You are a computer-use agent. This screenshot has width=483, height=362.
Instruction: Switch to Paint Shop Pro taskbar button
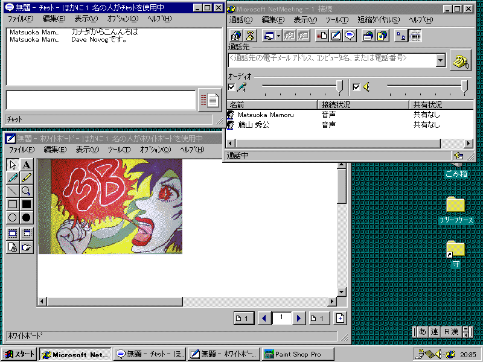(298, 354)
